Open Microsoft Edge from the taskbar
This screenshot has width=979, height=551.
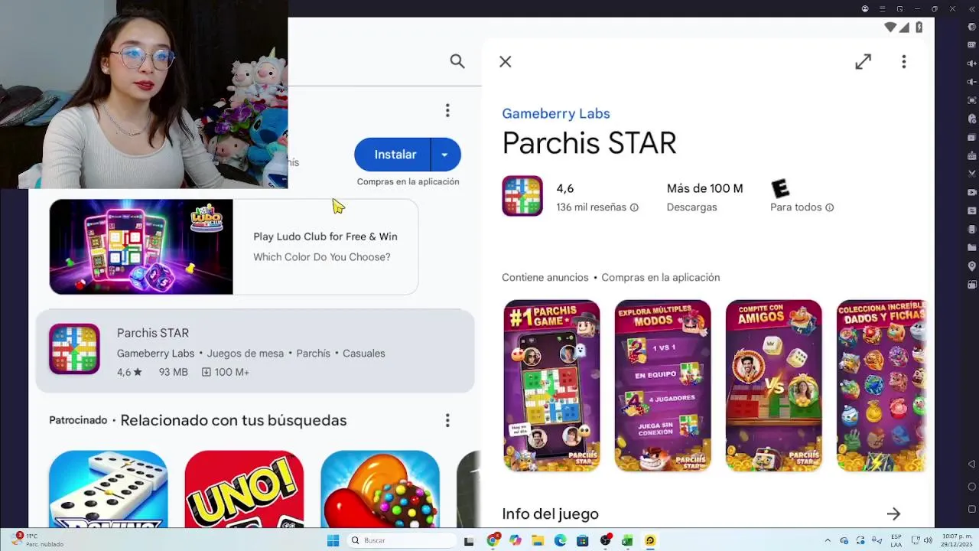click(x=560, y=540)
